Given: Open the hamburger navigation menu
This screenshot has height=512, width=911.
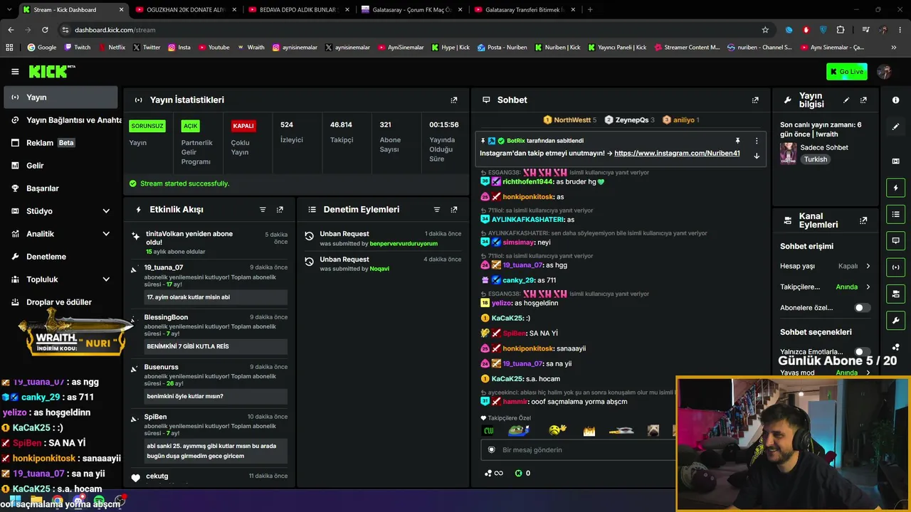Looking at the screenshot, I should (x=15, y=71).
